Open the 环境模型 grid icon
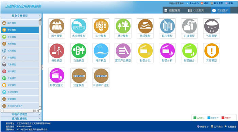The image size is (238, 132). pos(189,29)
